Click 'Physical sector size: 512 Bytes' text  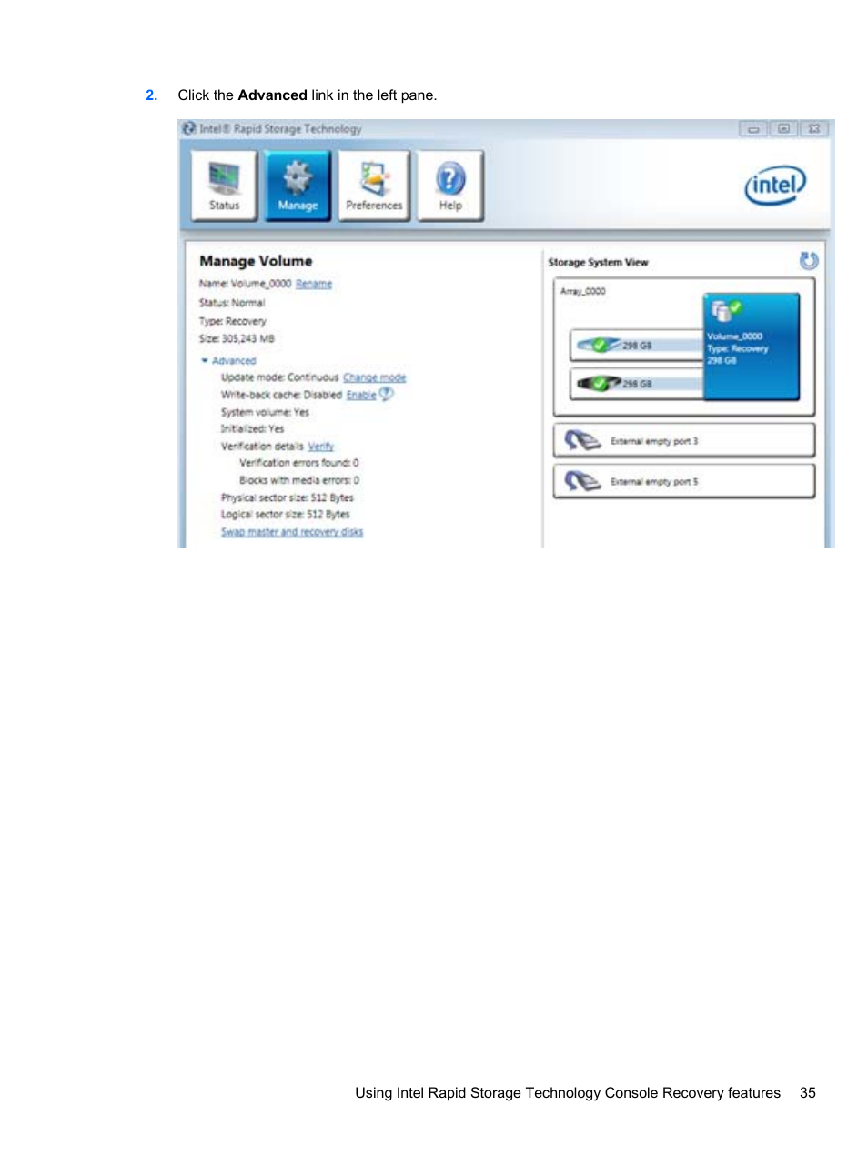tap(288, 497)
